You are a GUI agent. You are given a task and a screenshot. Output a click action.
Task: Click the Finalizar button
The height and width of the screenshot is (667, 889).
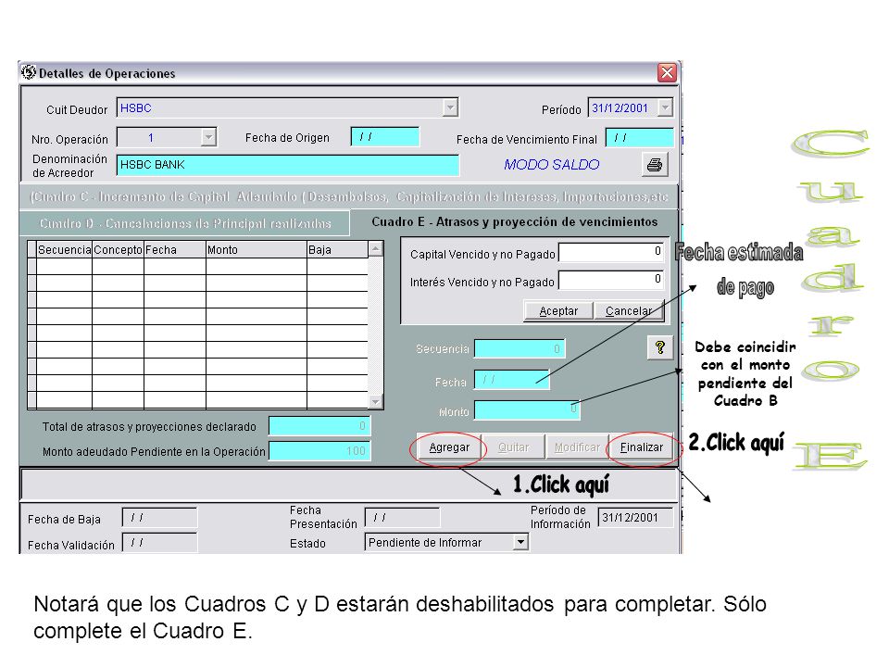(641, 447)
